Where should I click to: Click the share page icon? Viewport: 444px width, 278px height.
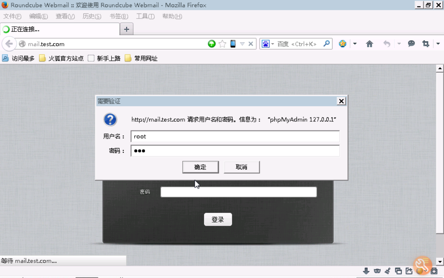409,271
